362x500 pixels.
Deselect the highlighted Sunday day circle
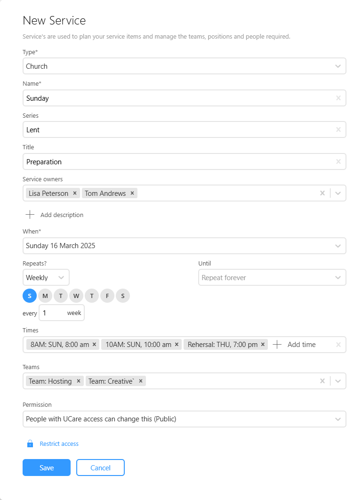click(x=30, y=296)
